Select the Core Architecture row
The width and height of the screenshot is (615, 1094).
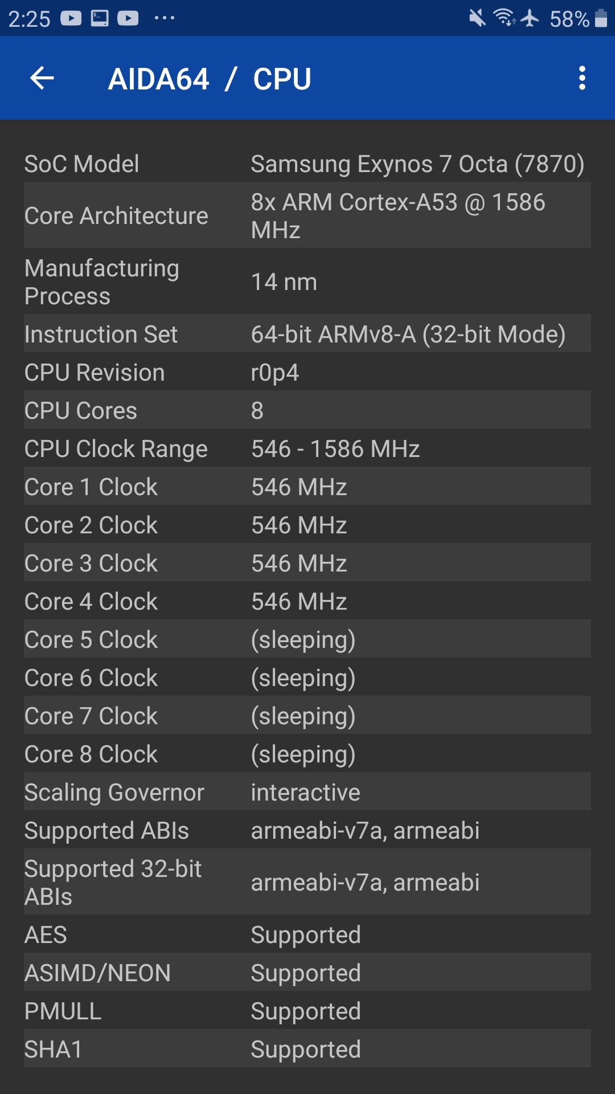(x=307, y=215)
